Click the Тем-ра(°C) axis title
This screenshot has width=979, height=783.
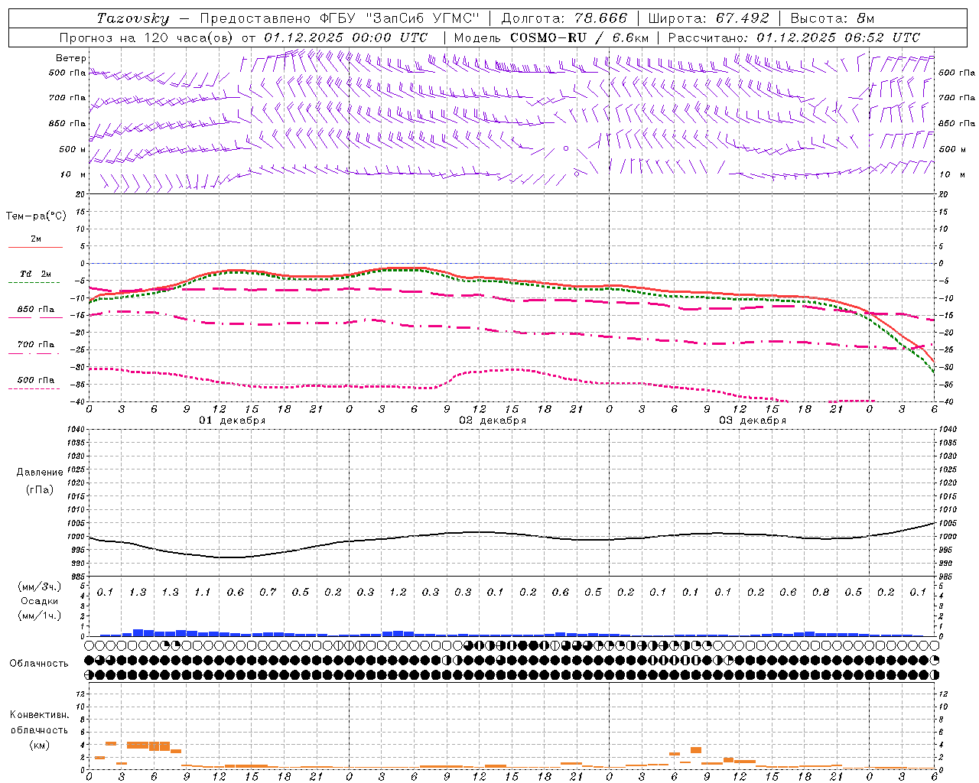coord(36,216)
